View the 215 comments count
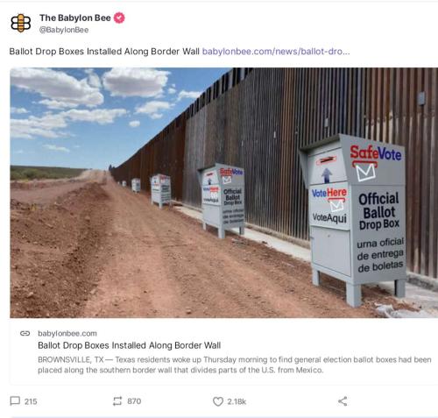 click(x=31, y=401)
